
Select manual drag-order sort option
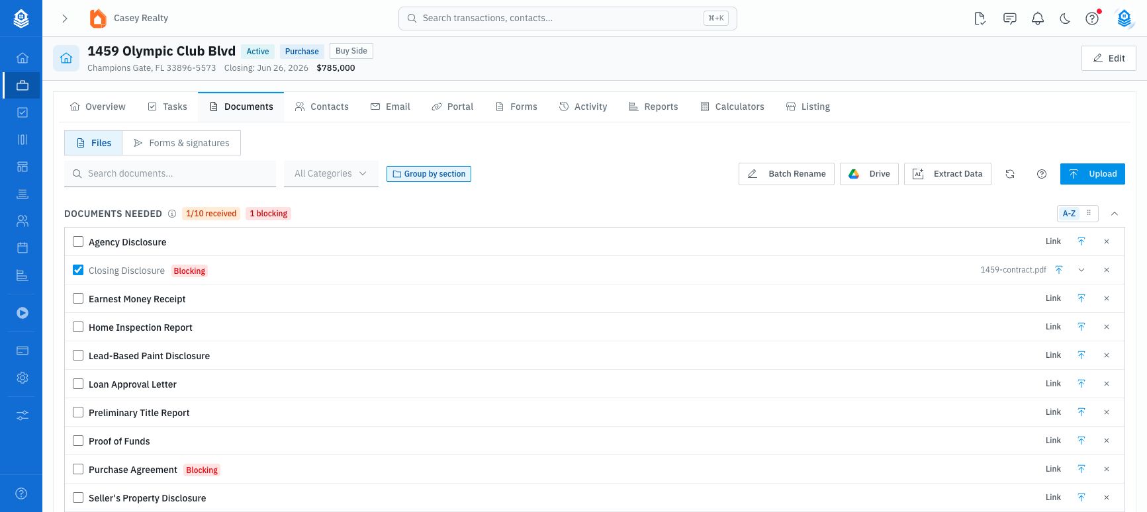coord(1089,214)
